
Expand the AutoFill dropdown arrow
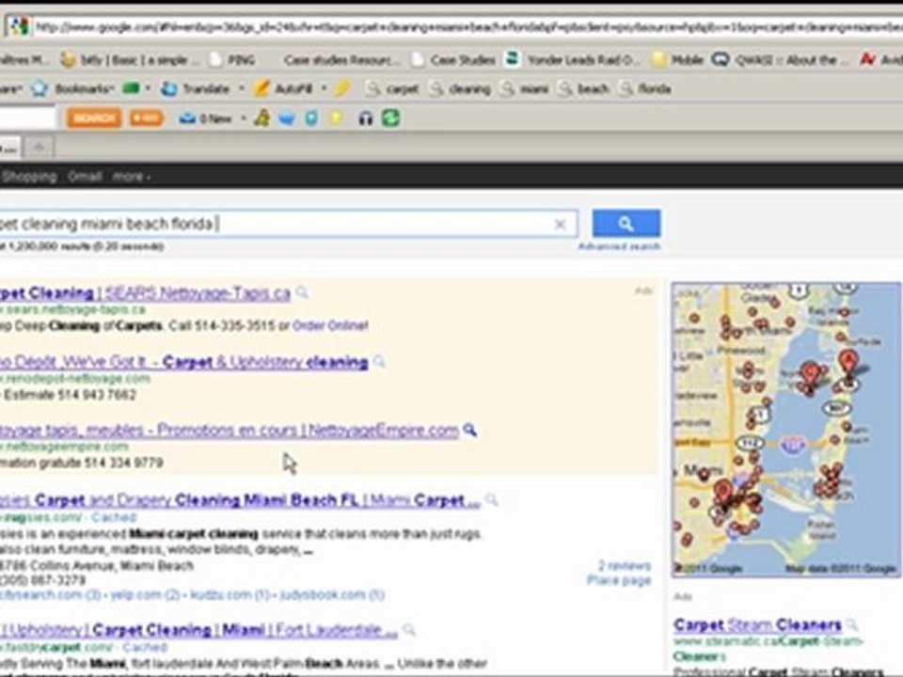[324, 88]
